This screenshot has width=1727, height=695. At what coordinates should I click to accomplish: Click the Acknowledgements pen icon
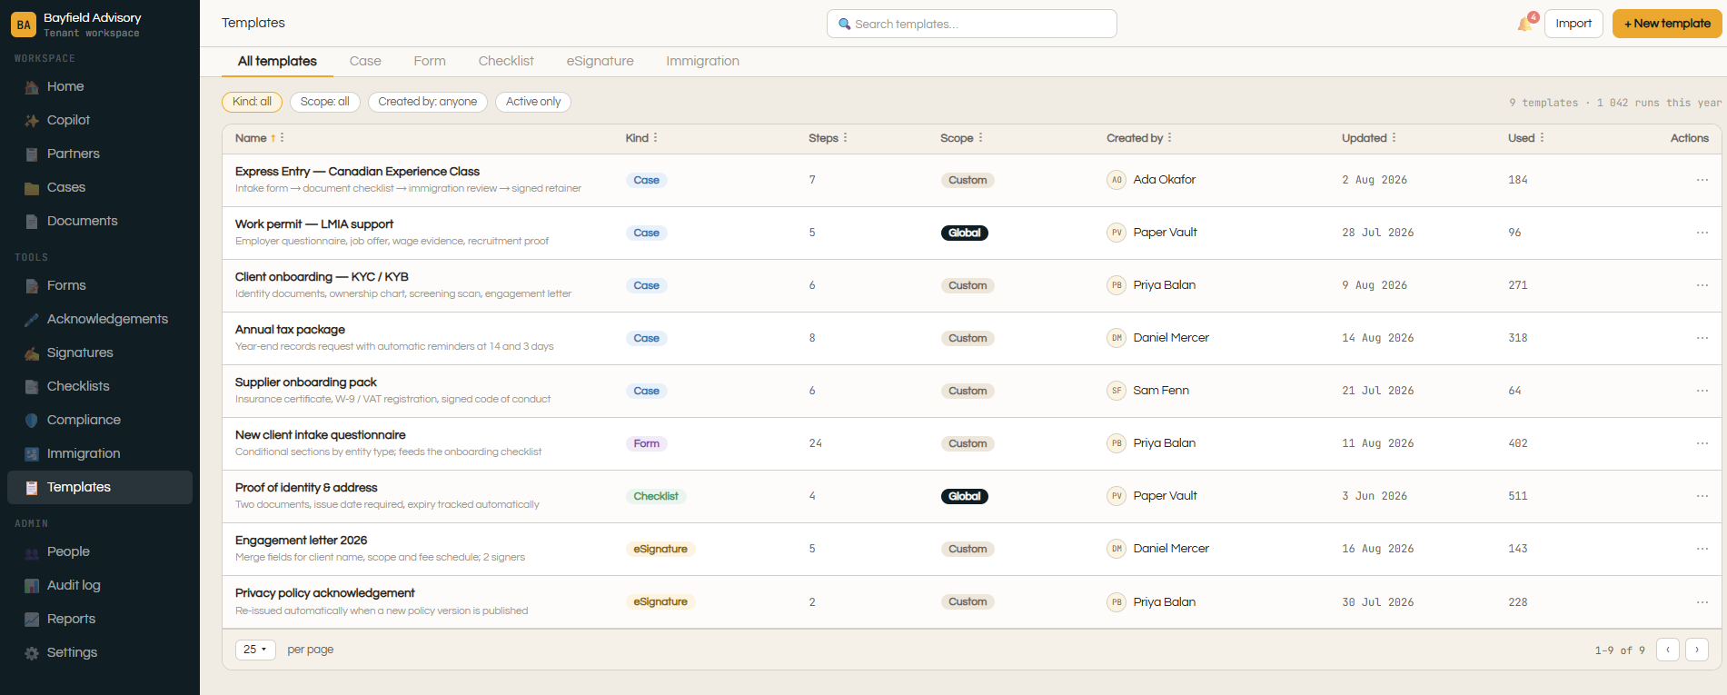click(x=32, y=320)
